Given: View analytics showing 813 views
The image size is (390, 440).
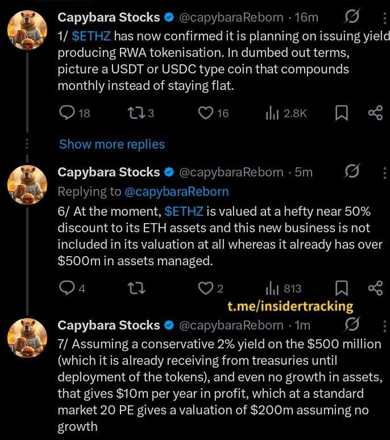Looking at the screenshot, I should click(x=271, y=289).
